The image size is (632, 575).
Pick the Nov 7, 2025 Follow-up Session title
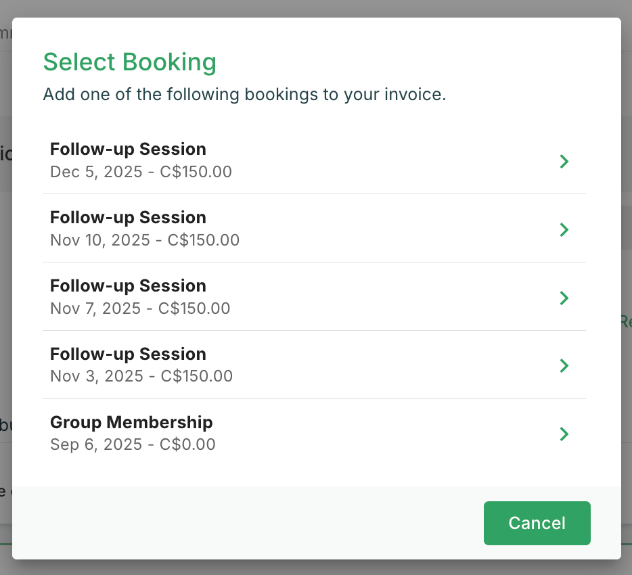click(128, 285)
